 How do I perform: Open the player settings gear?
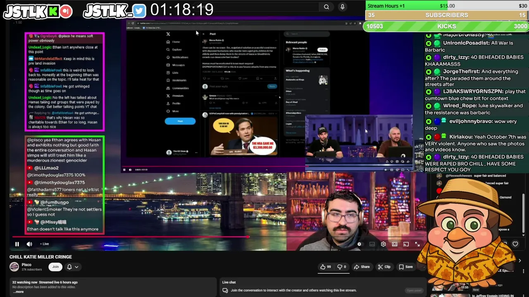(383, 244)
